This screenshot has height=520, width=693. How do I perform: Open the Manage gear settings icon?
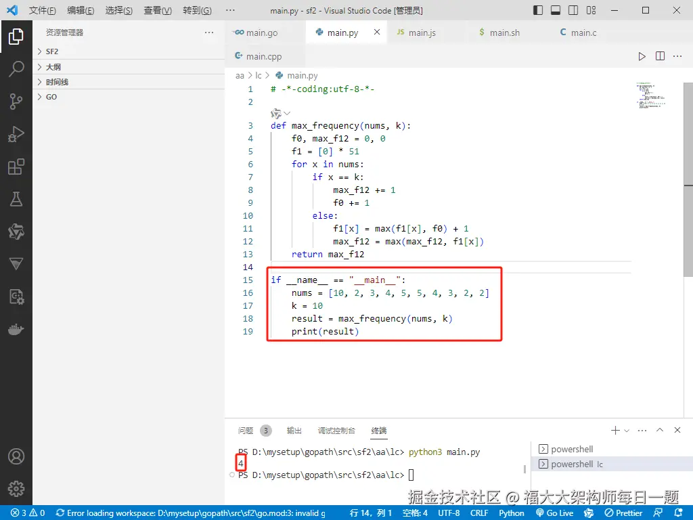click(16, 489)
